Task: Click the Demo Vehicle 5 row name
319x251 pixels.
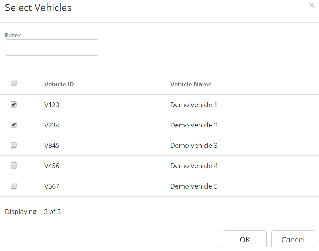Action: click(x=194, y=186)
